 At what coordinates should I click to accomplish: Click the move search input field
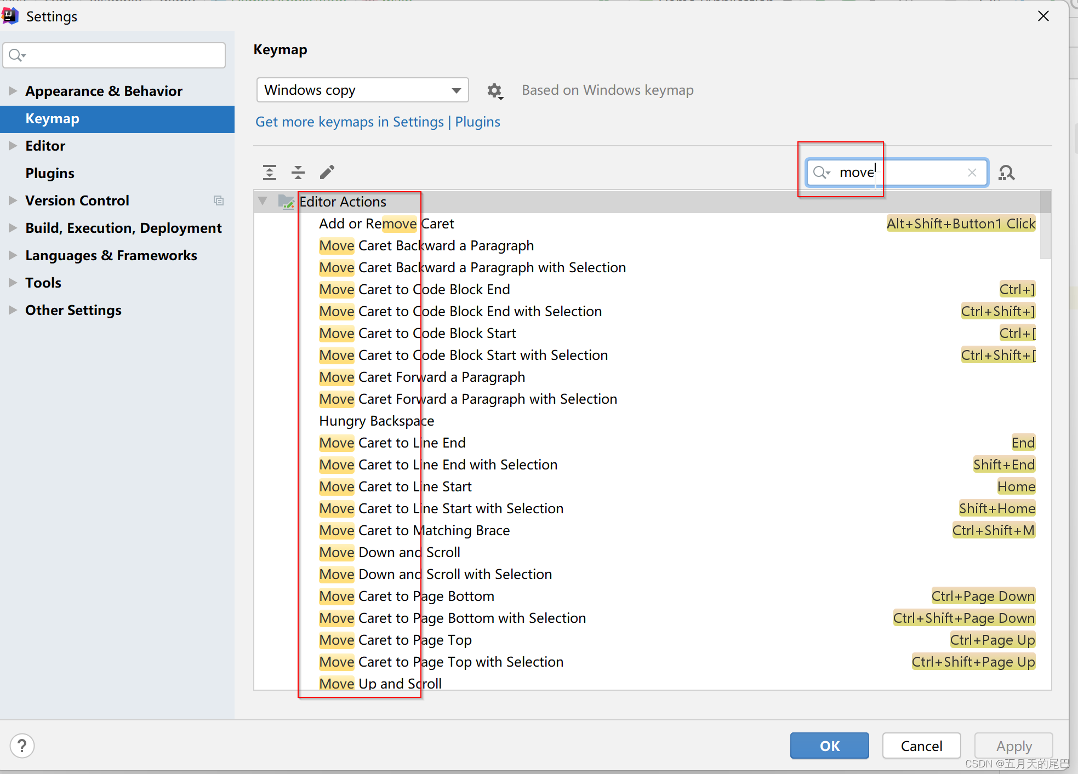891,173
